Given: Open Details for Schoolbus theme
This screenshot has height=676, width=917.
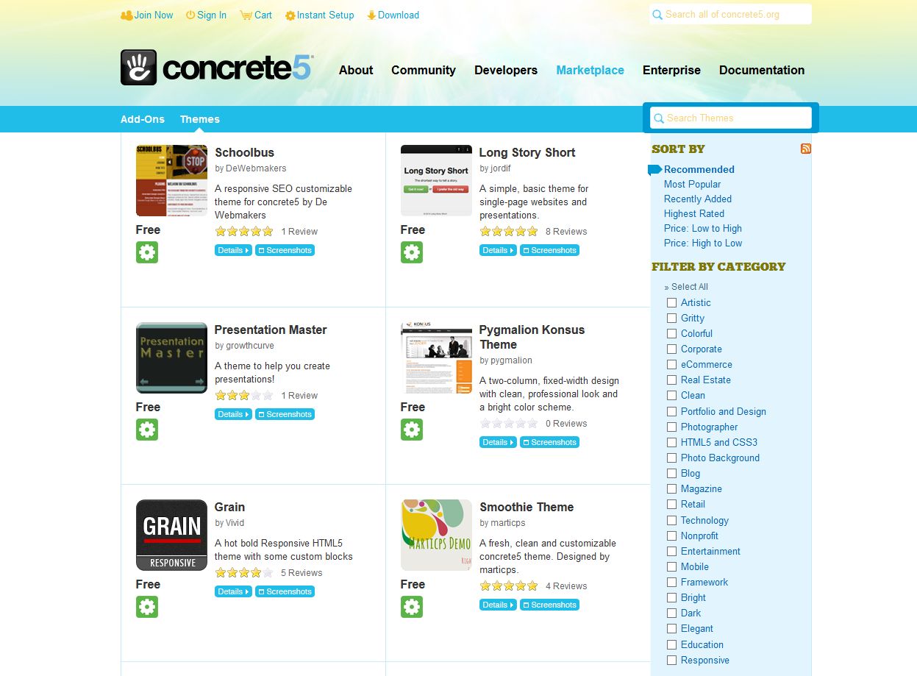Looking at the screenshot, I should point(233,250).
